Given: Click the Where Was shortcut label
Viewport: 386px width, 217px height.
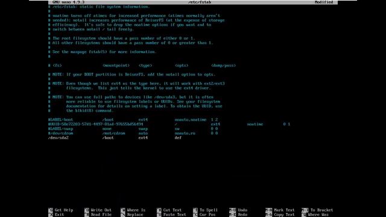Looking at the screenshot, I should coord(318,215).
